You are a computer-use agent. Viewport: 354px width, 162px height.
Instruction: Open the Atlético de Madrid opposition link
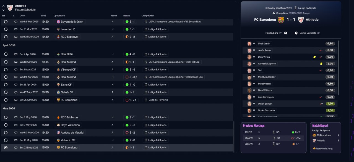tap(72, 133)
